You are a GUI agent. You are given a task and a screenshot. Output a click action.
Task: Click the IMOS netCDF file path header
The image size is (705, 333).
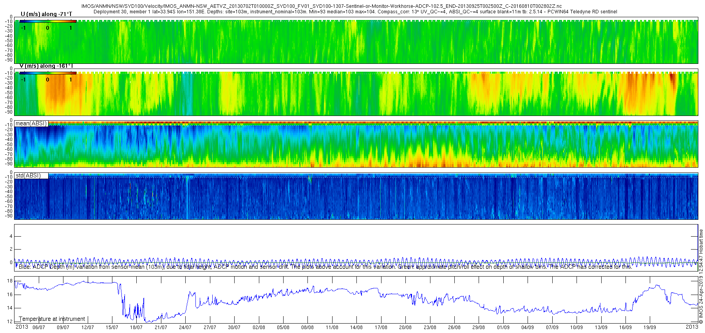(x=321, y=6)
